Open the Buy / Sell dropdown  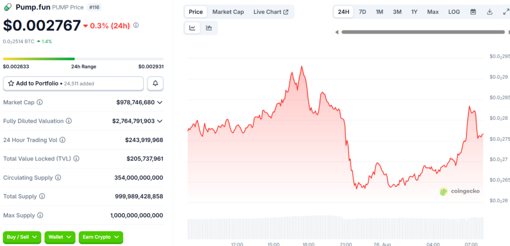coord(22,237)
